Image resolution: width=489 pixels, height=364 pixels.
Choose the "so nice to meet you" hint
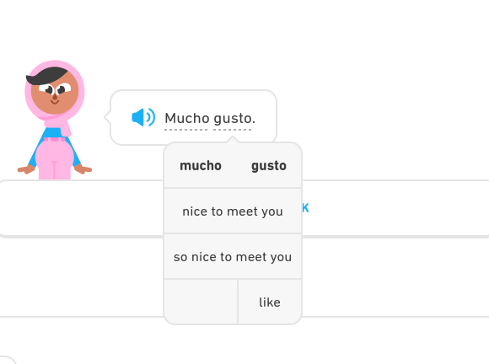tap(233, 256)
